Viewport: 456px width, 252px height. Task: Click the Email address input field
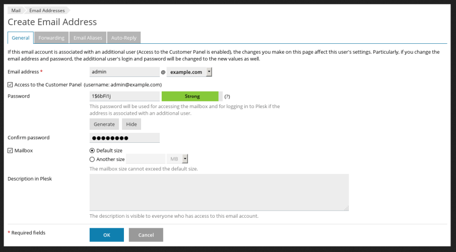(x=124, y=72)
